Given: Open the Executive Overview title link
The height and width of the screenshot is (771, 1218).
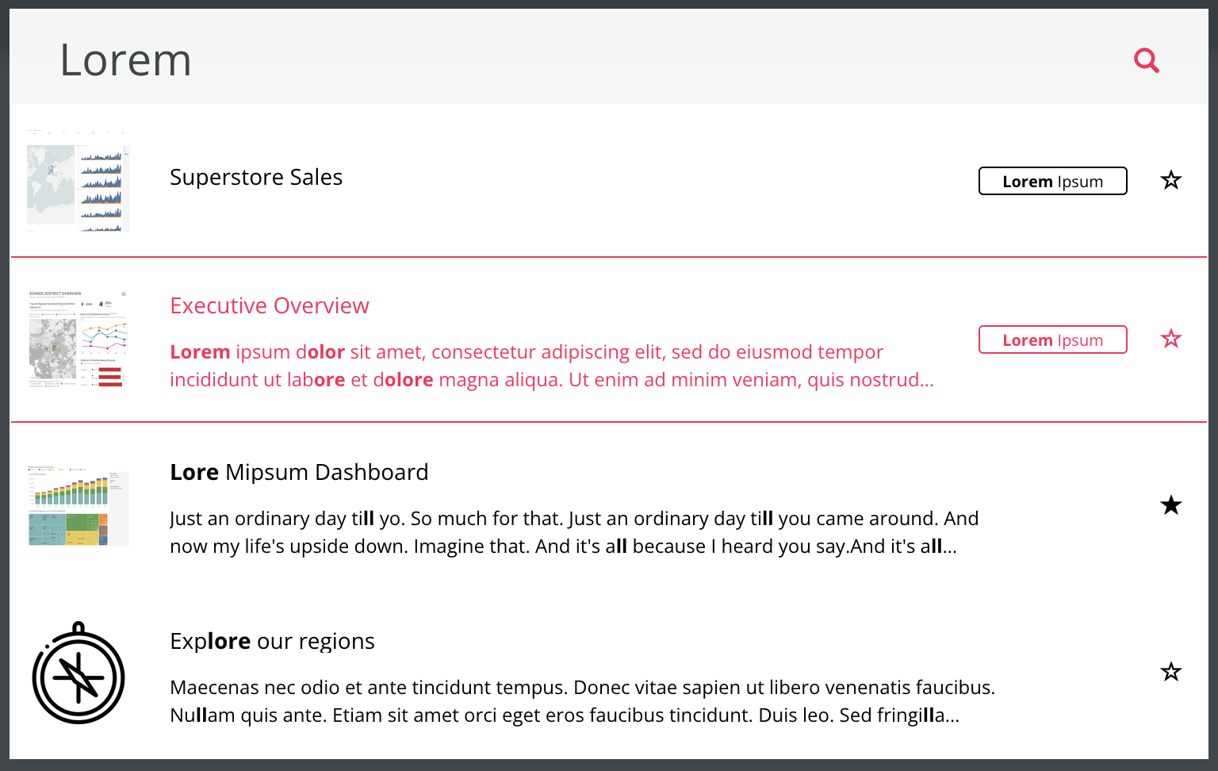Looking at the screenshot, I should [x=270, y=305].
